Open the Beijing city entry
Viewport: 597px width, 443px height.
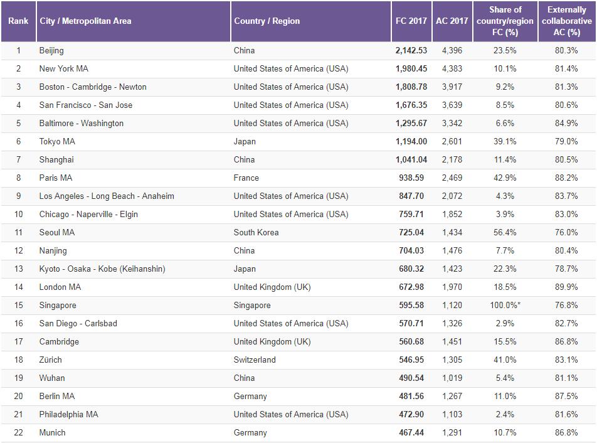point(51,50)
